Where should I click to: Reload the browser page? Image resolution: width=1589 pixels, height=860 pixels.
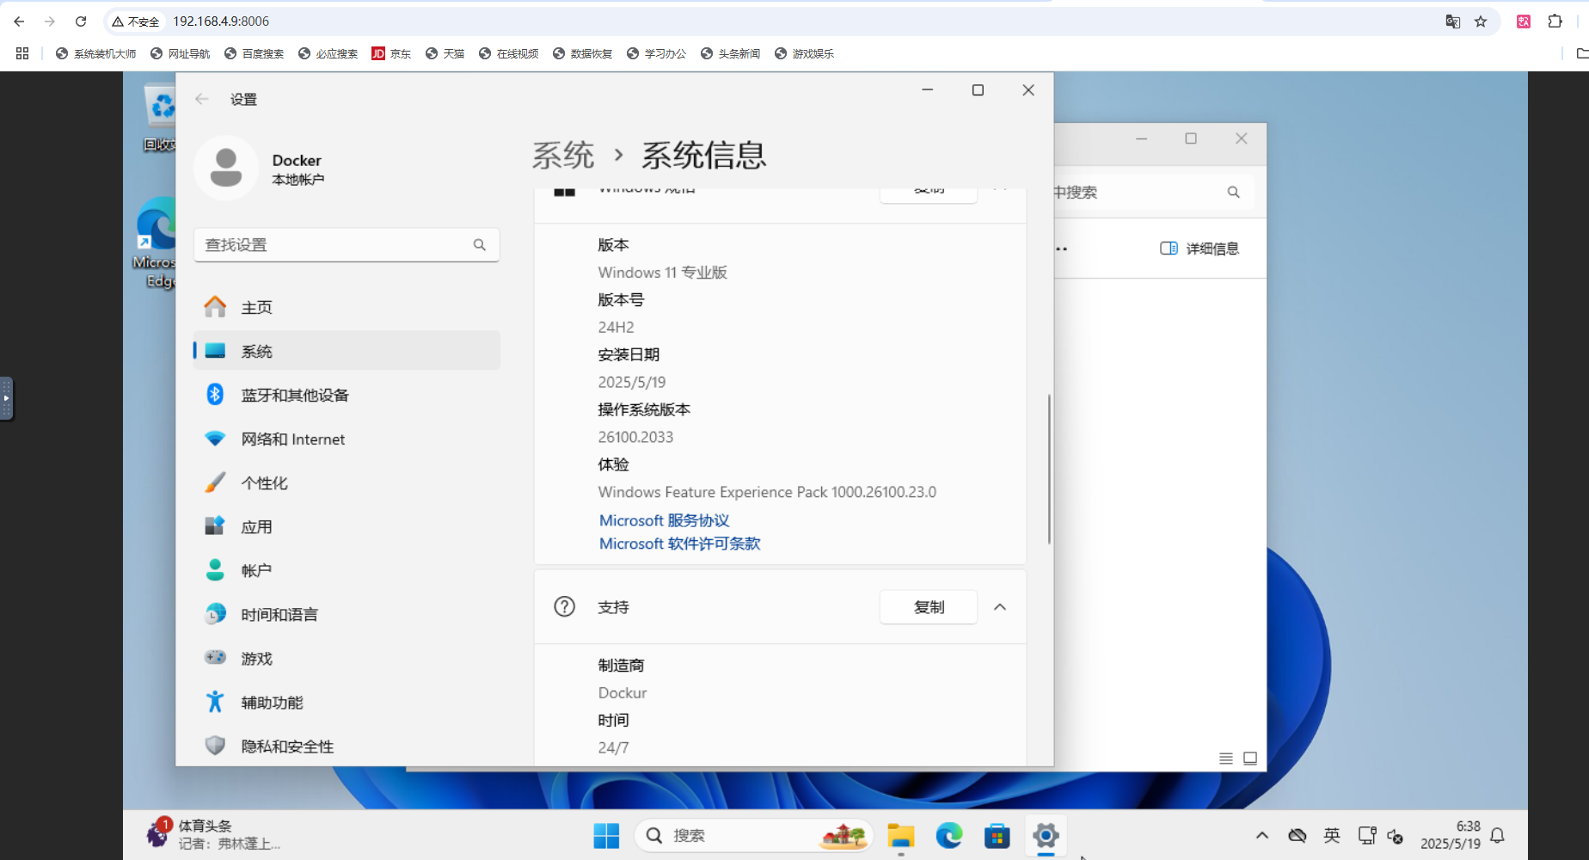coord(81,21)
